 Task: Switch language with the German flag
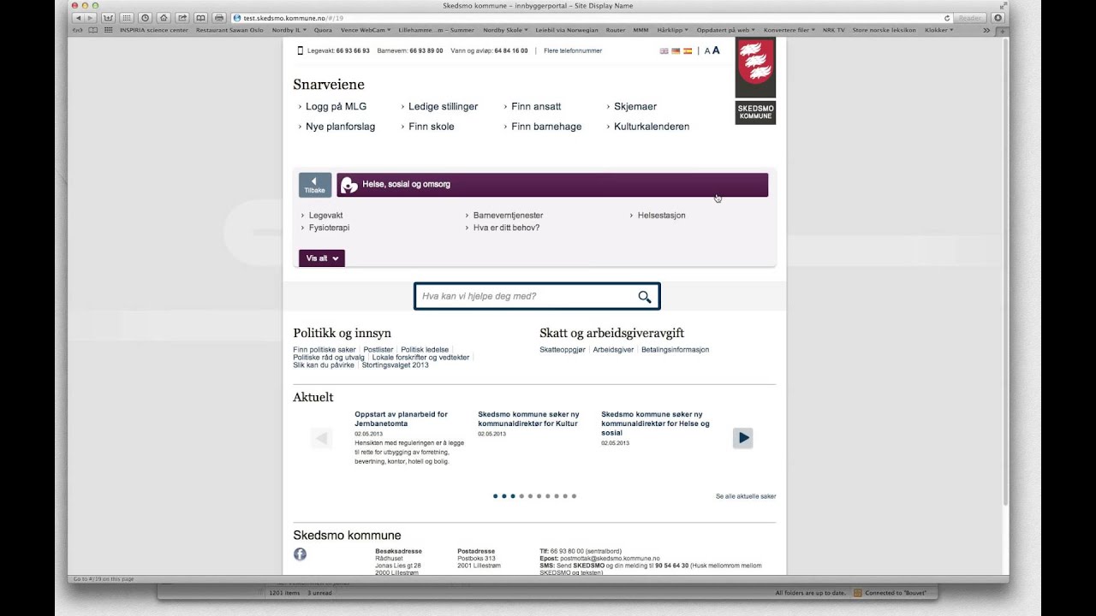tap(676, 50)
